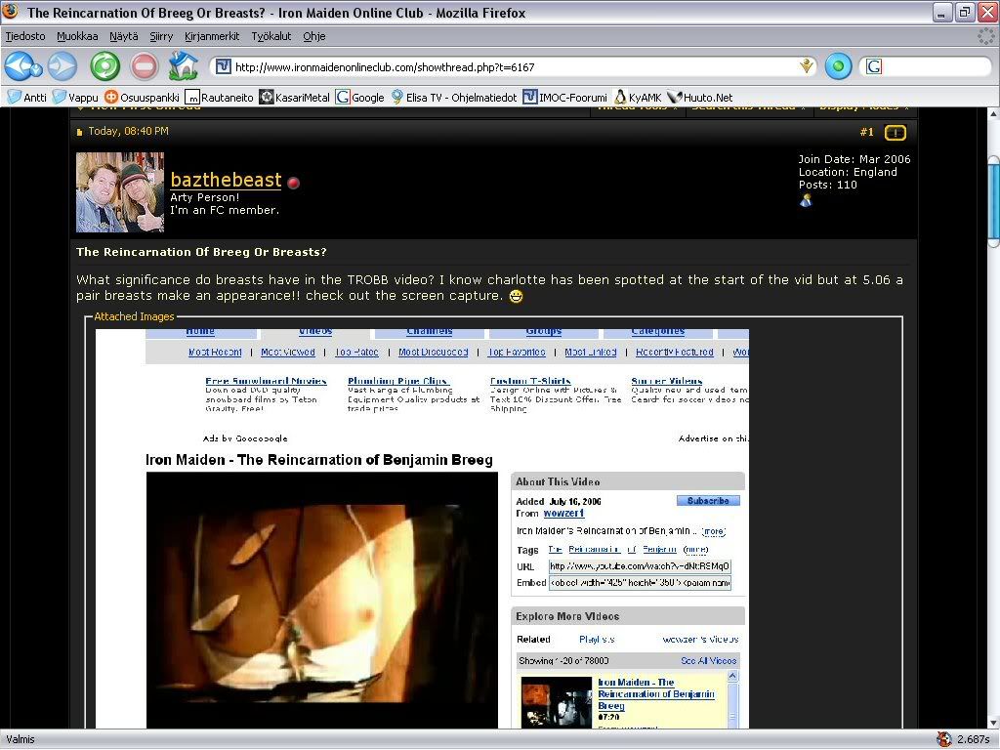Click the '2.687s' load time in status bar
This screenshot has height=750, width=1000.
tap(974, 739)
